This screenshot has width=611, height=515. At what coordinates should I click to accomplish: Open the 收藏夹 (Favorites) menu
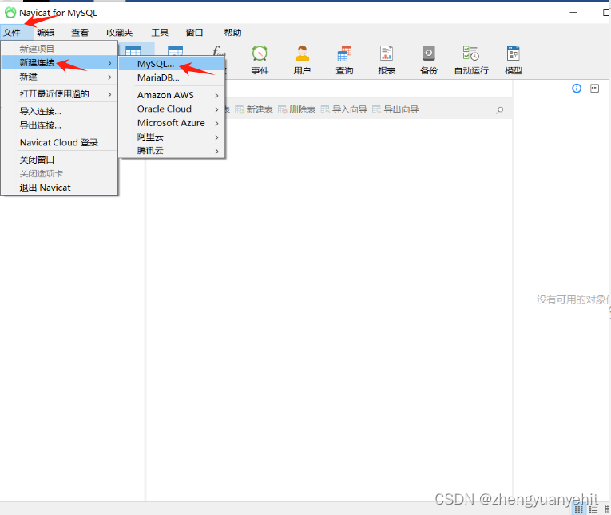click(x=120, y=32)
